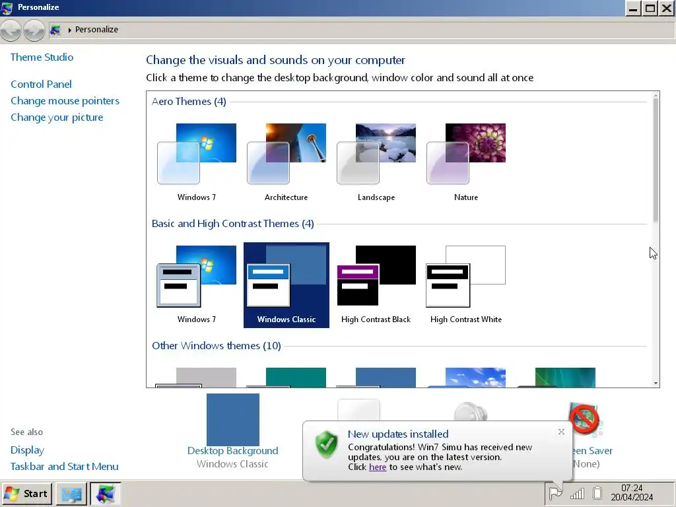Apply the Landscape theme

376,162
